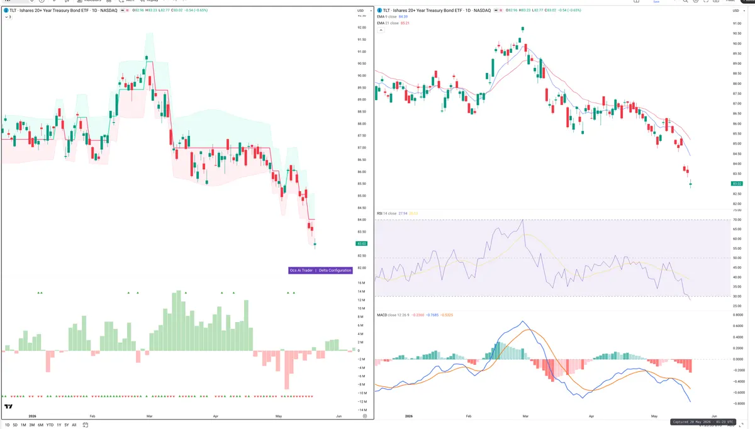Viewport: 755px width, 429px height.
Task: Click the Delta Configuration label
Action: 335,270
